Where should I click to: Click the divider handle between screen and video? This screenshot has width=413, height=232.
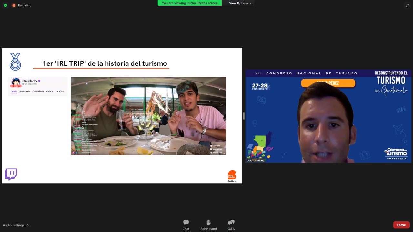pos(244,116)
